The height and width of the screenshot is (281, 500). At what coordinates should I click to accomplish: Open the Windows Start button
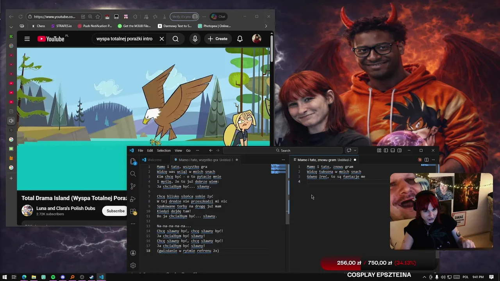tap(4, 277)
